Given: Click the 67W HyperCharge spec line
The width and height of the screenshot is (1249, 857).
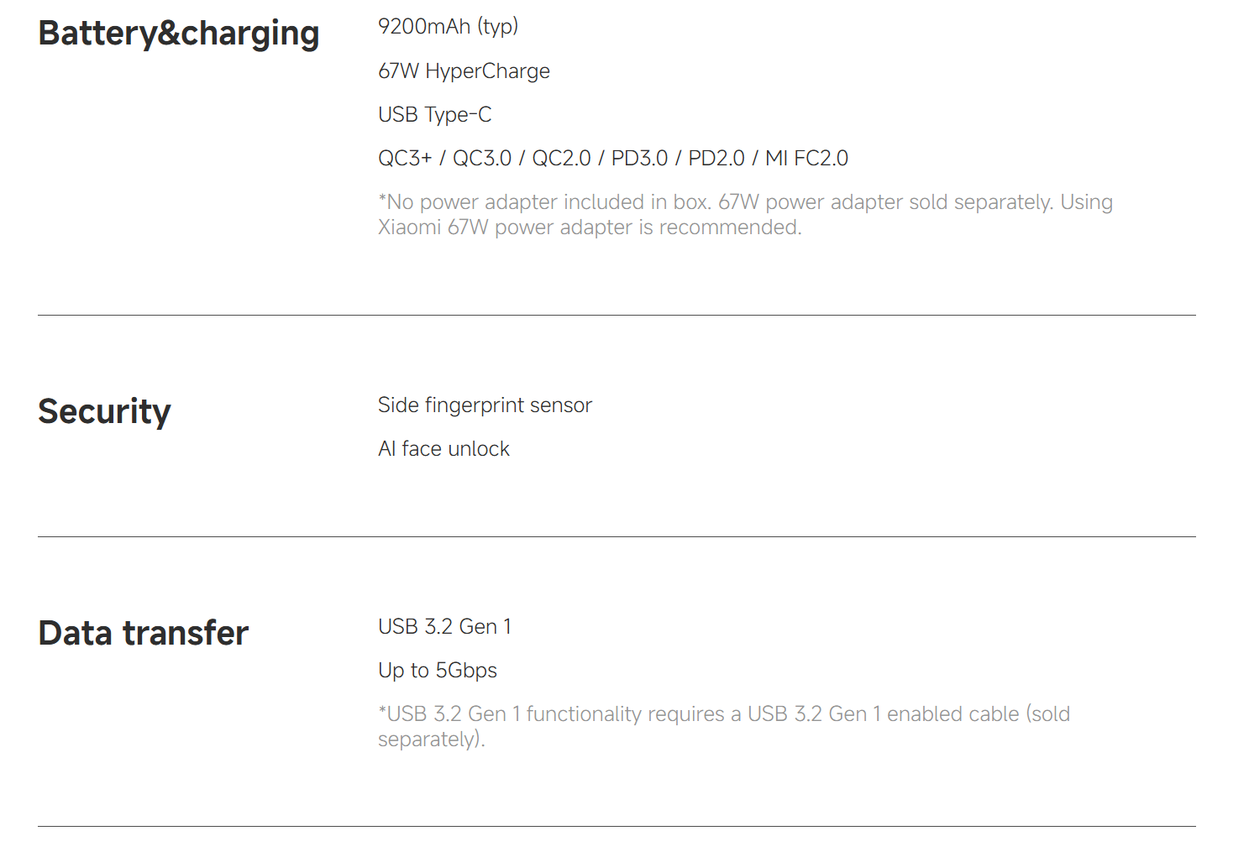Looking at the screenshot, I should (x=464, y=71).
